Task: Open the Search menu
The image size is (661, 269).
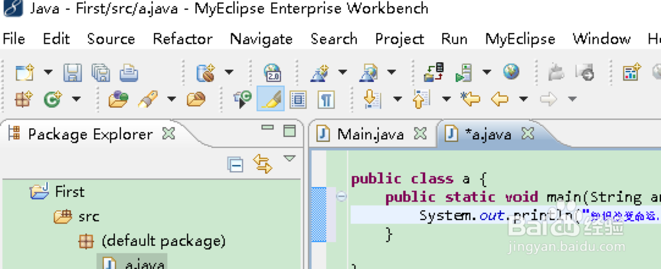Action: [x=334, y=39]
